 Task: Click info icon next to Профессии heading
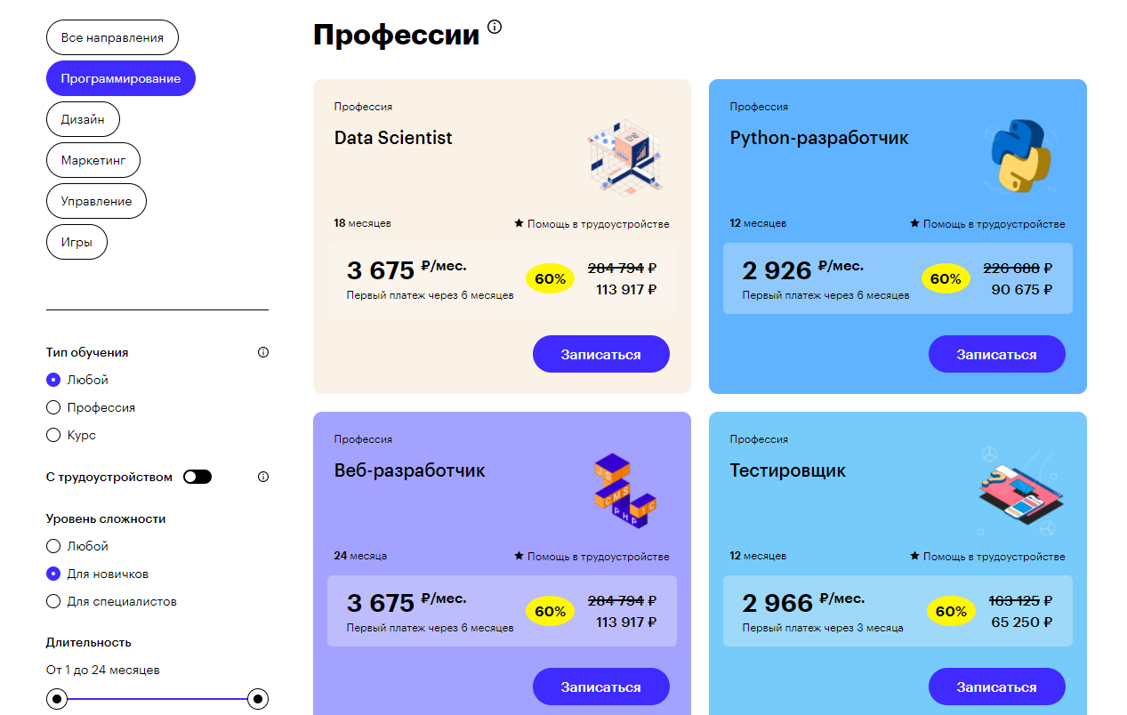(495, 27)
